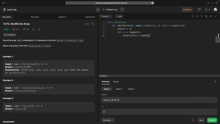Image resolution: width=220 pixels, height=124 pixels.
Task: Click the 'Example 3:' heading
Action: 8,98
